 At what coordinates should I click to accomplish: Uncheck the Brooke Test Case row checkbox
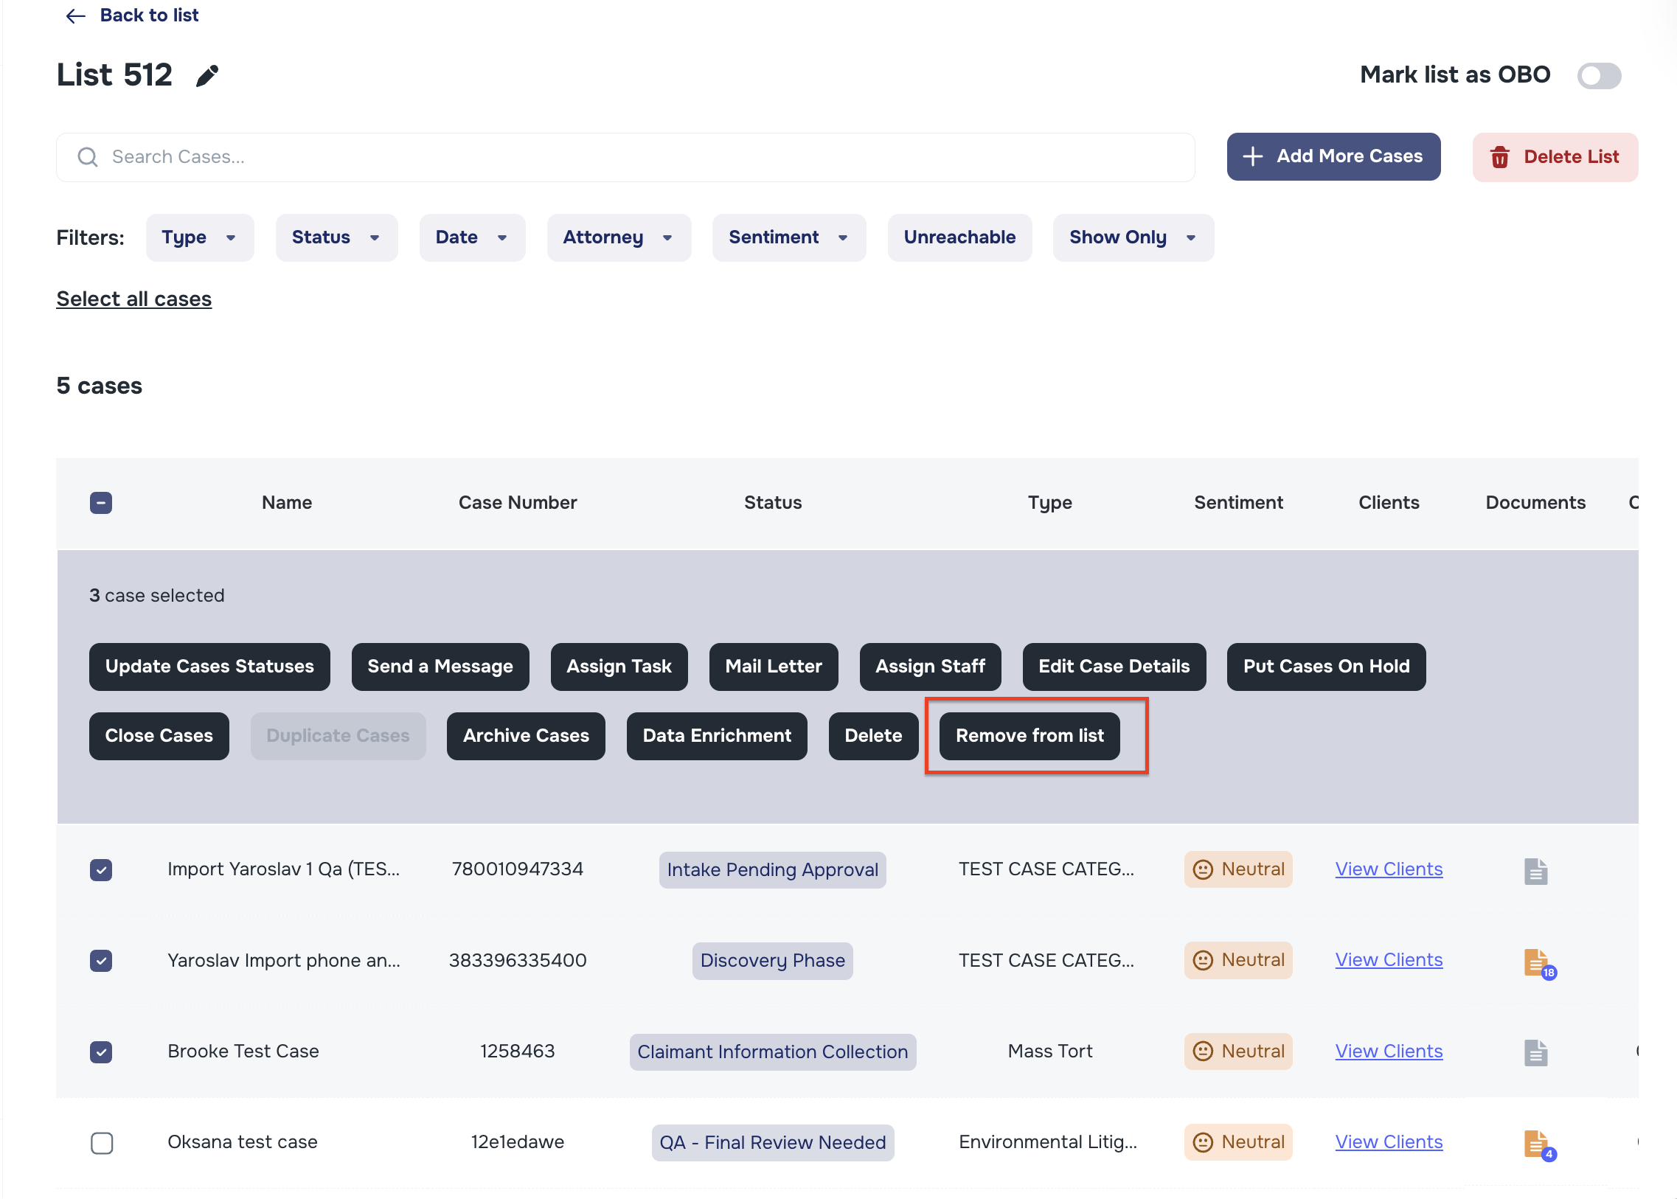(101, 1052)
